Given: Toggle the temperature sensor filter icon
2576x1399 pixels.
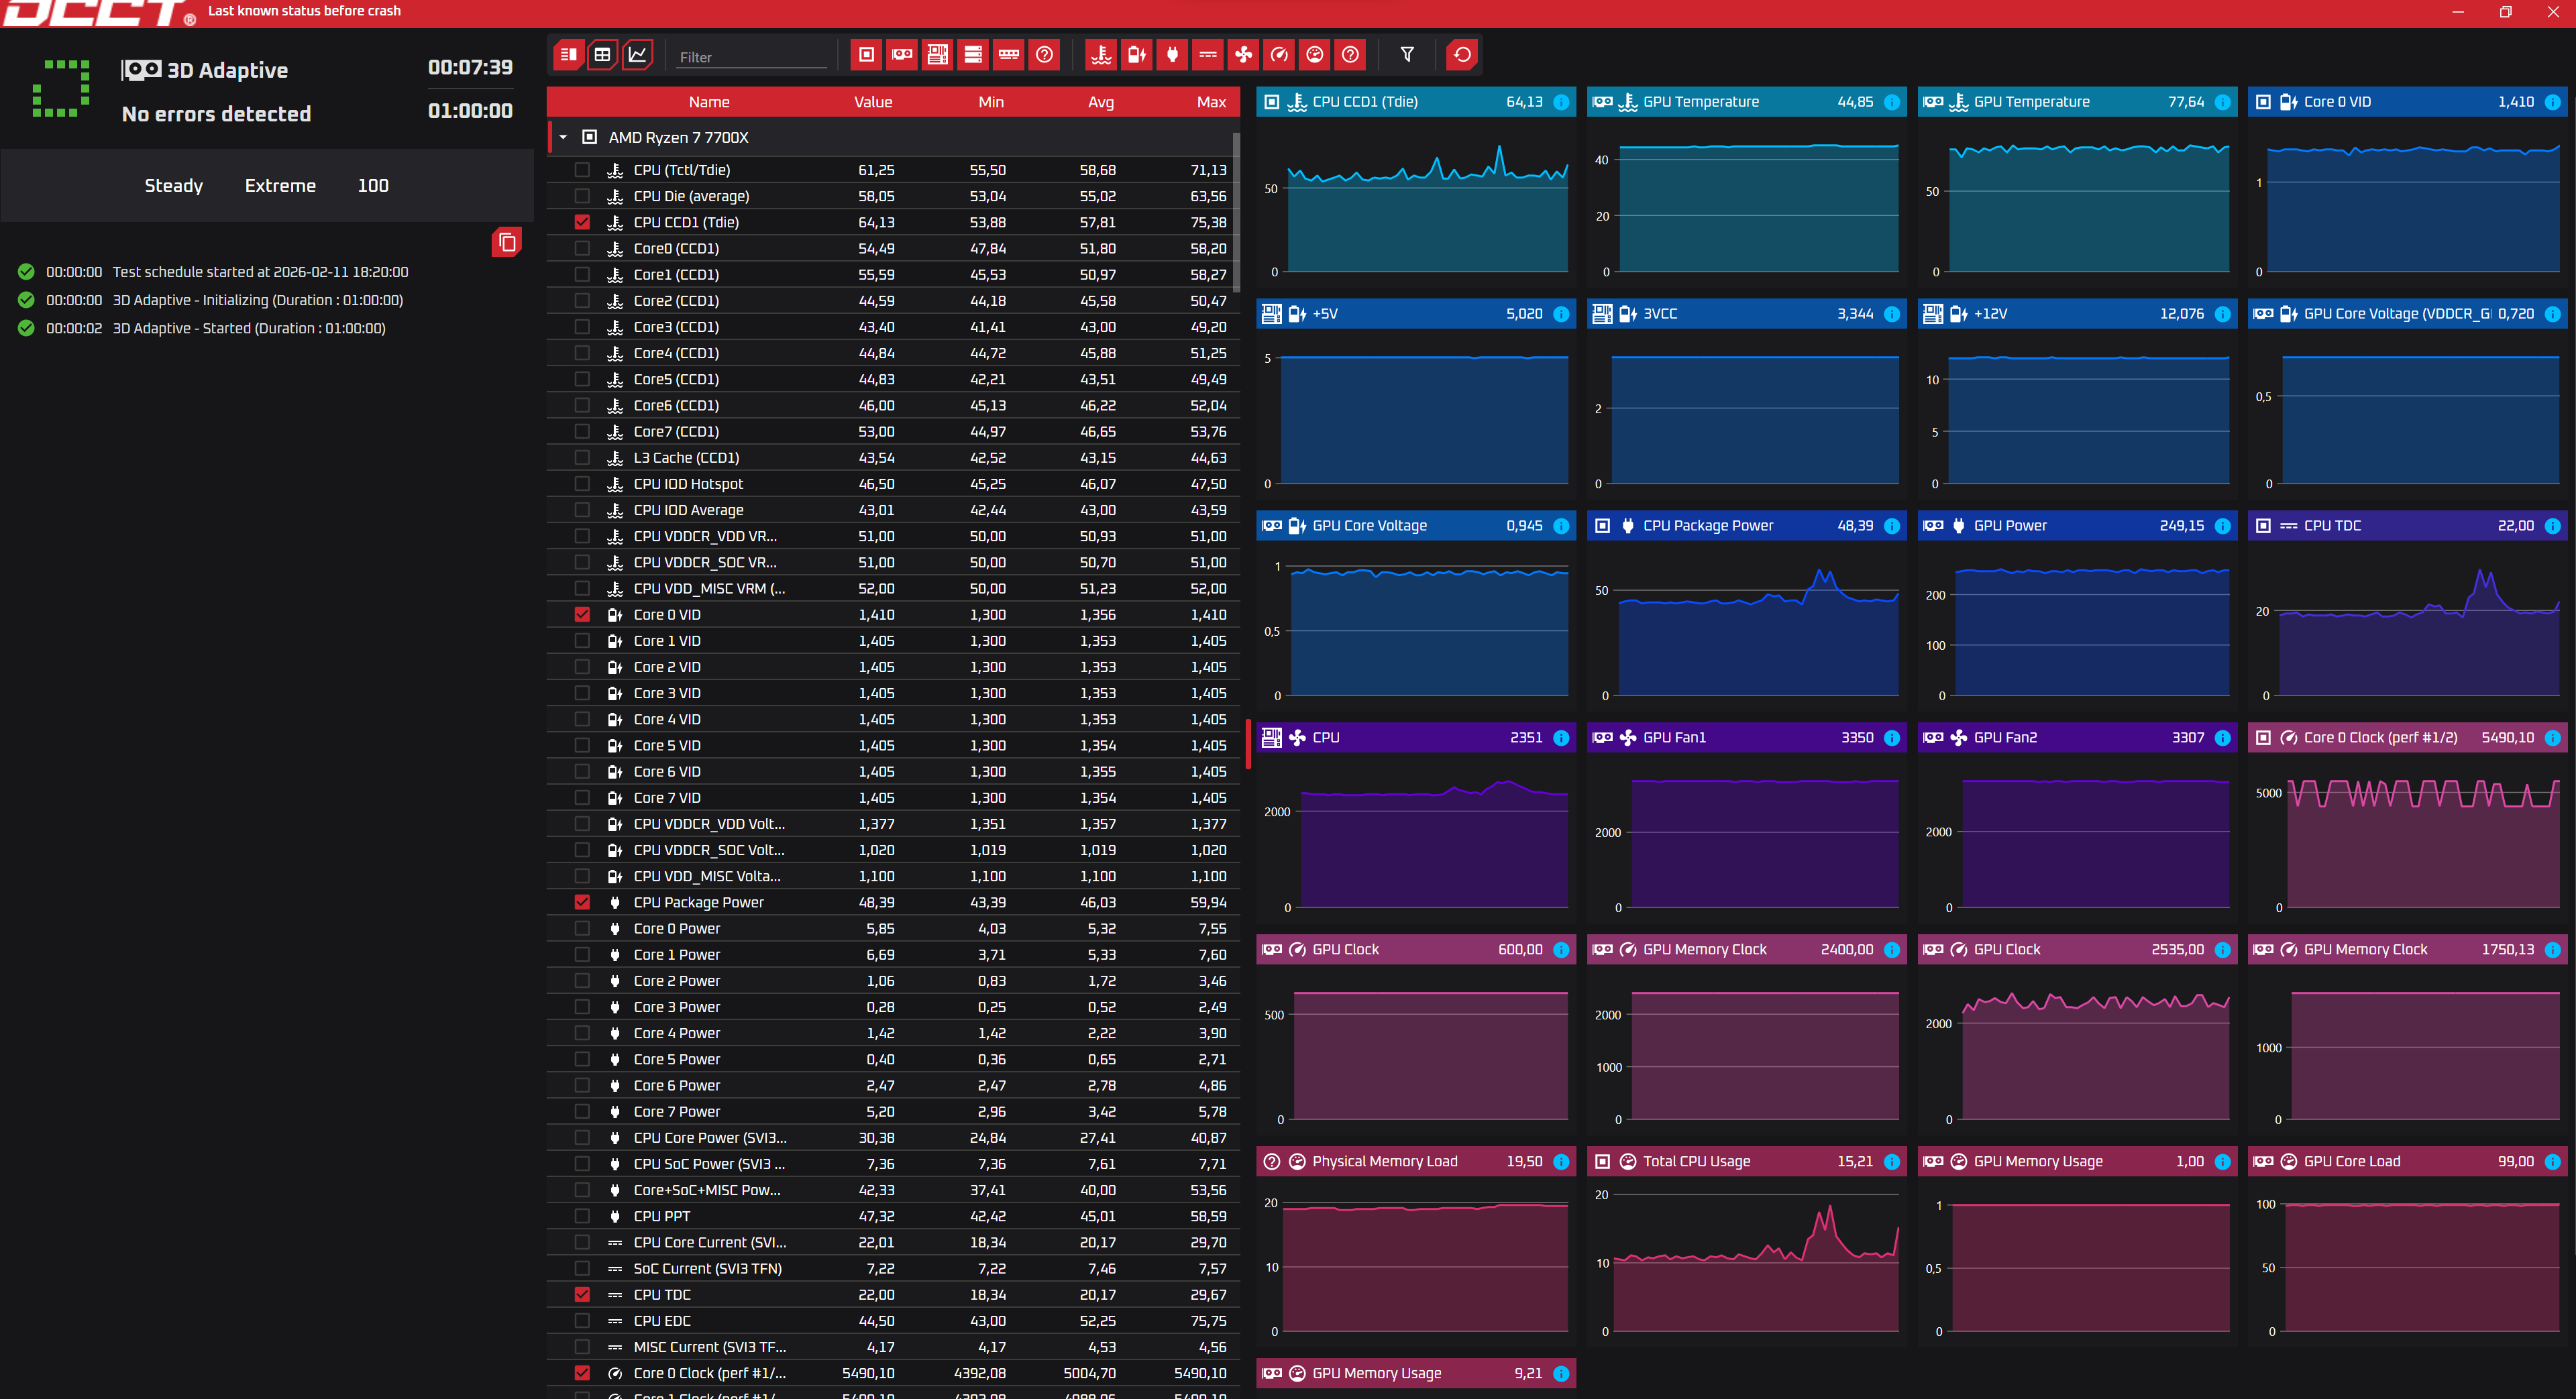Looking at the screenshot, I should (1101, 55).
